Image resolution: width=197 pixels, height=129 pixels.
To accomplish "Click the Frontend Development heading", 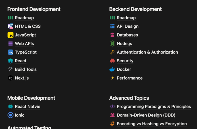I will pyautogui.click(x=34, y=9).
